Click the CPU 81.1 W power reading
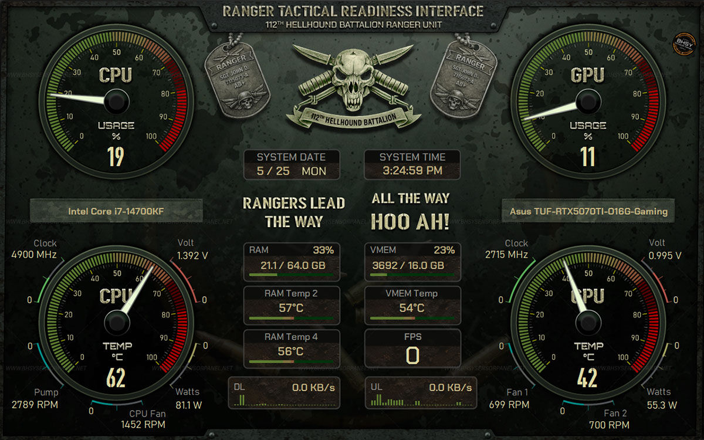Image resolution: width=704 pixels, height=440 pixels. tap(188, 405)
